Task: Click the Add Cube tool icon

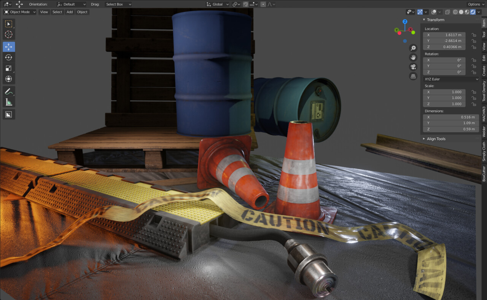Action: pos(9,114)
